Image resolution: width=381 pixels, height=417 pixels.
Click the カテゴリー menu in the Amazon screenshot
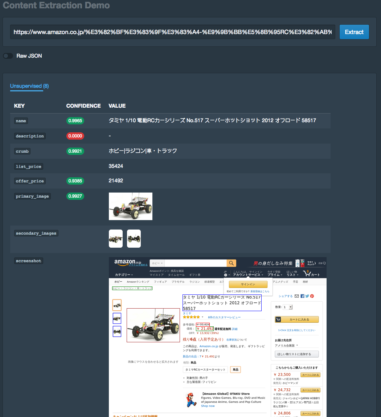(x=124, y=275)
